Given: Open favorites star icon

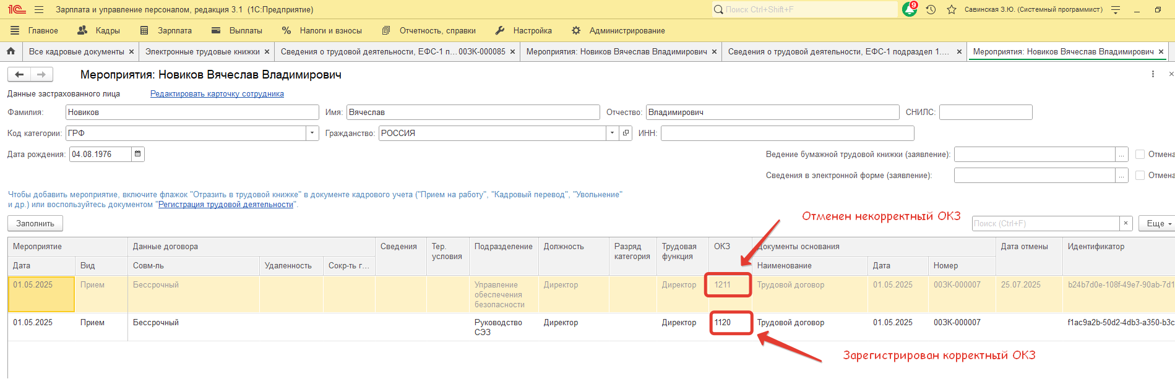Looking at the screenshot, I should (952, 10).
